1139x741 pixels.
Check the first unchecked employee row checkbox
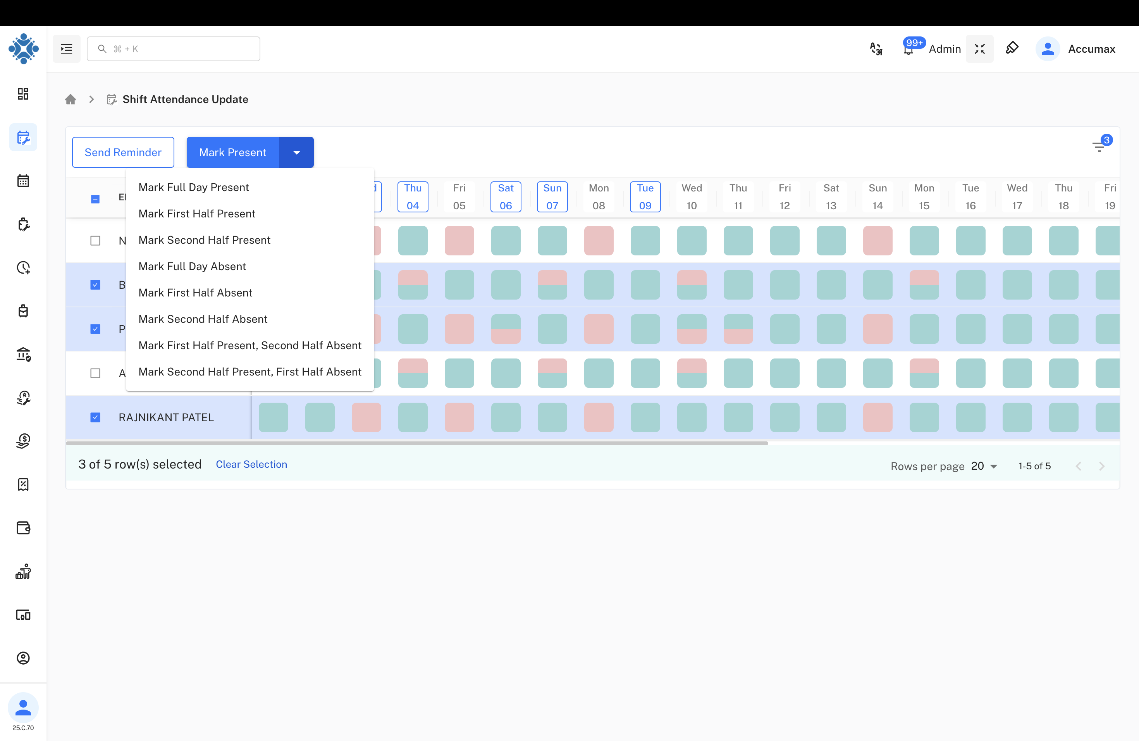95,240
